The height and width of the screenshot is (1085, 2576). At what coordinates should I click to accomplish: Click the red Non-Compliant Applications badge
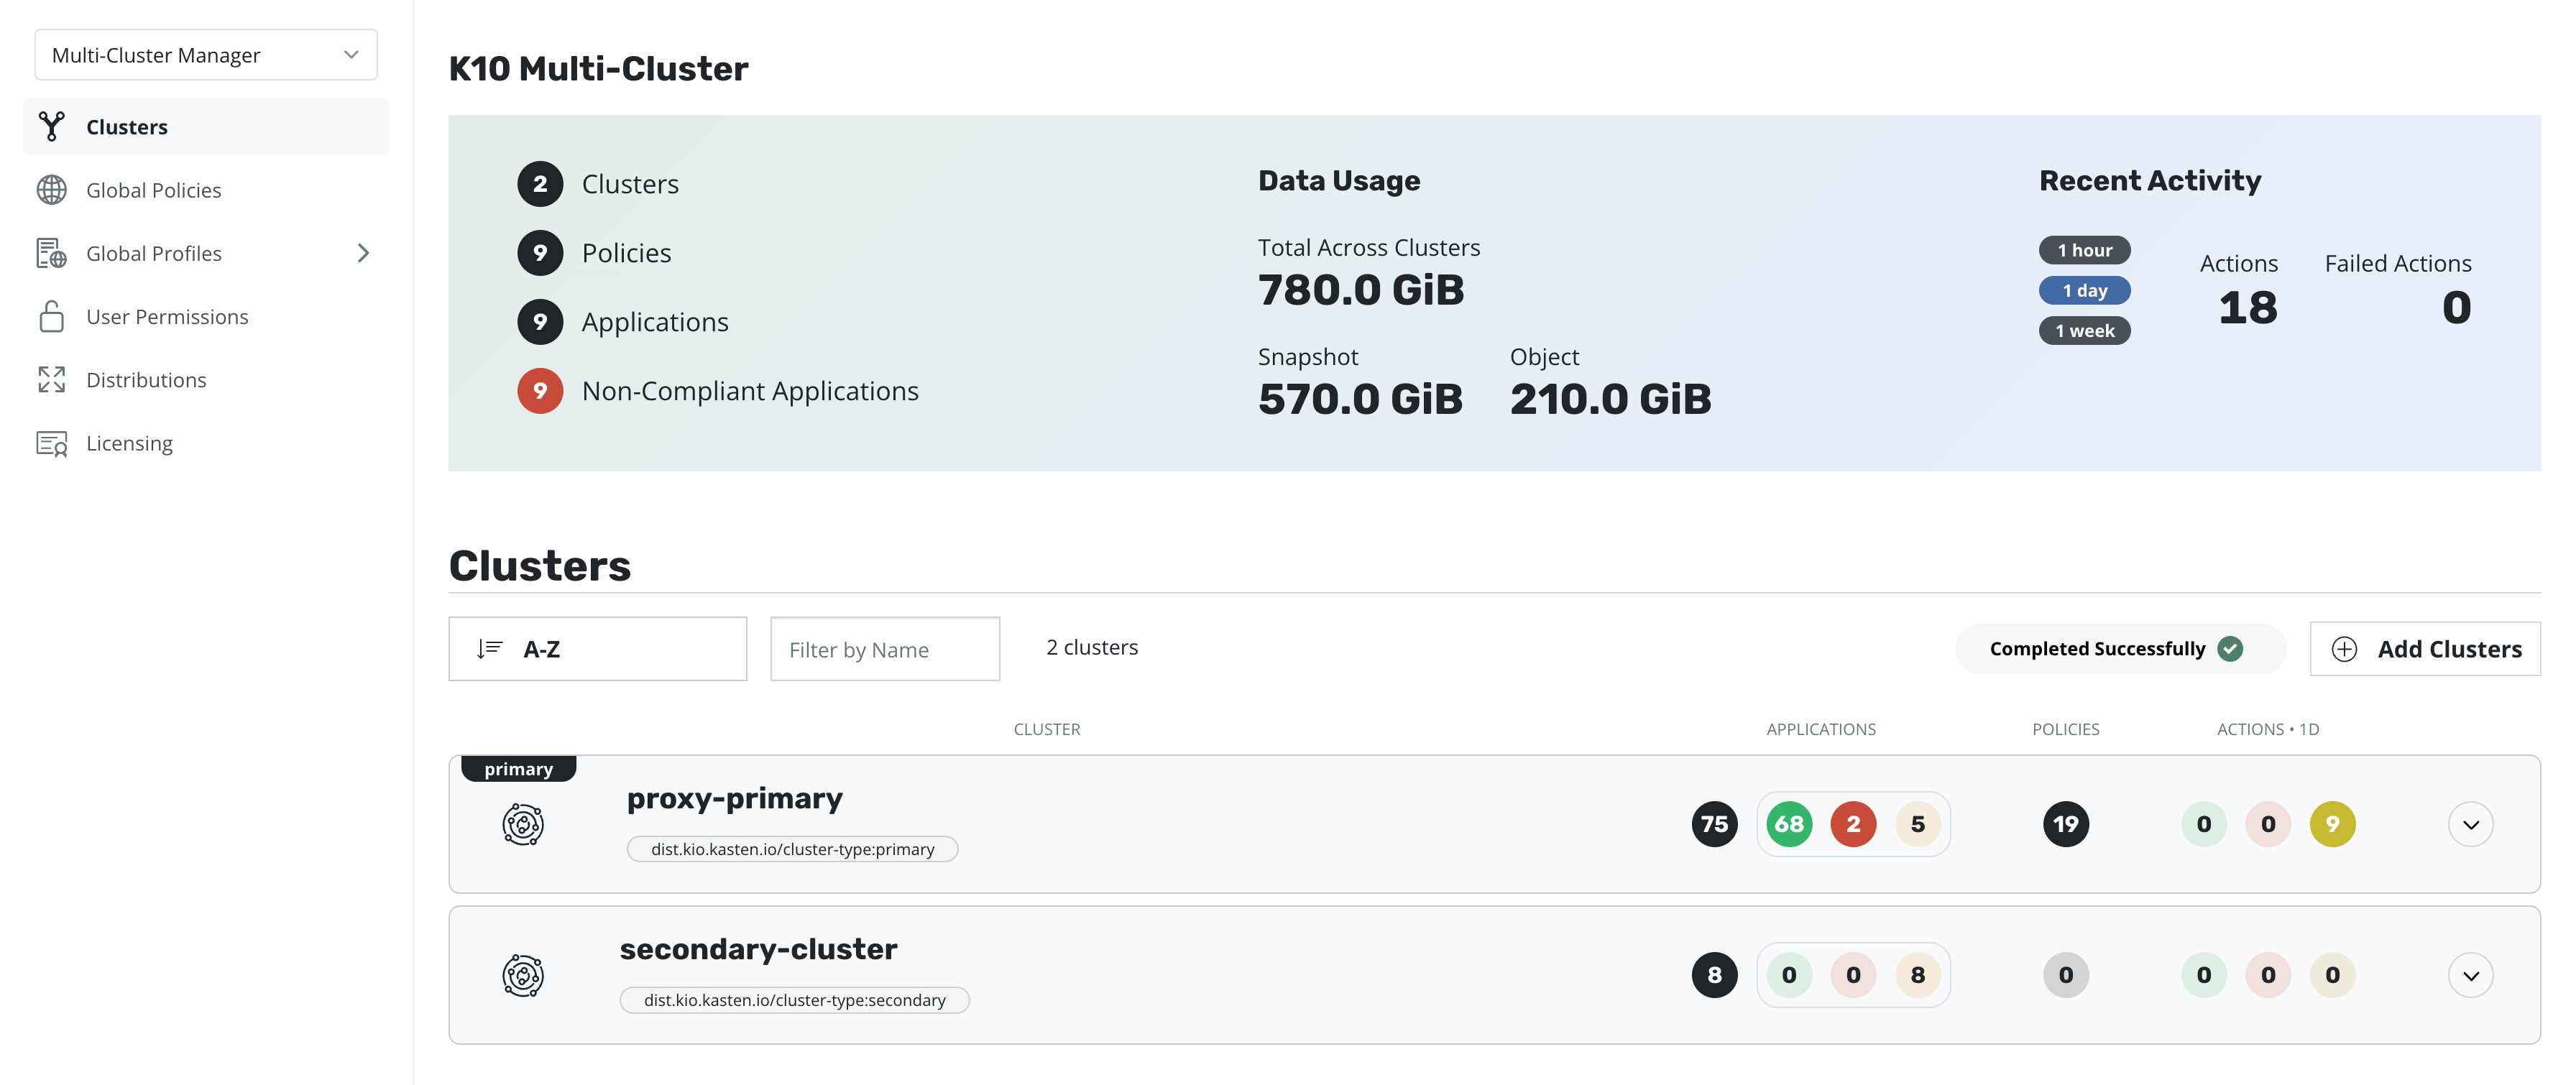[x=540, y=391]
